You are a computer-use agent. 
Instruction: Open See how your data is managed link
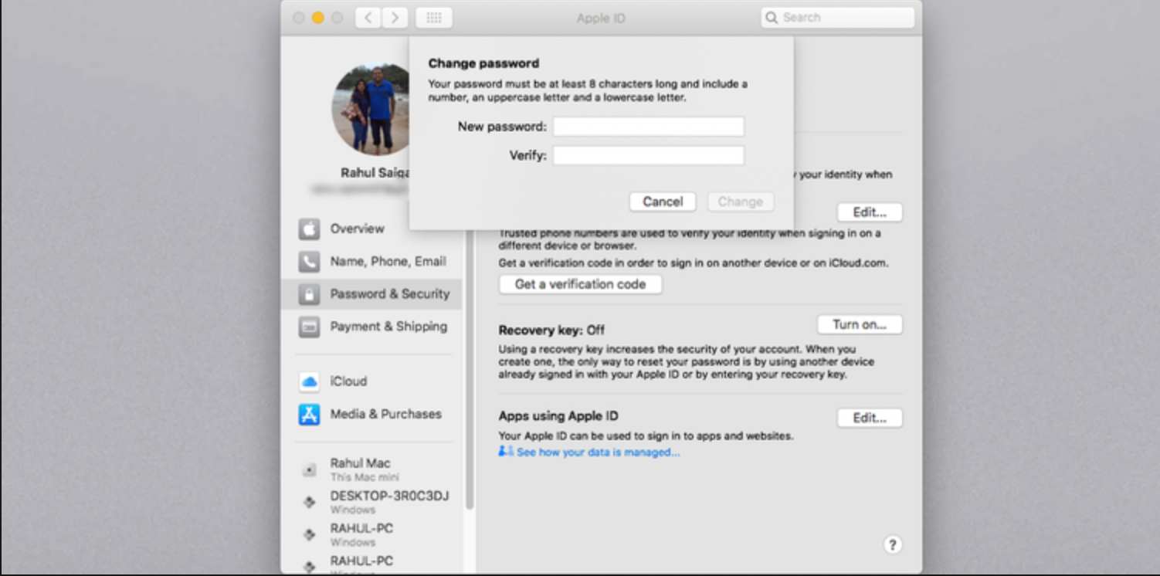(598, 452)
